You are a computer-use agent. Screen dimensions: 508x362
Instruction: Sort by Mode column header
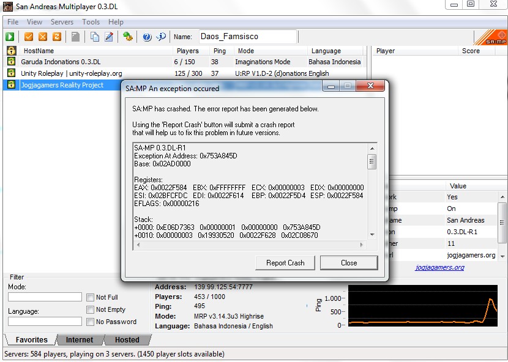(x=271, y=51)
